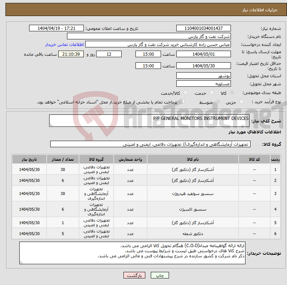Open the اطلاعات تماس خریدار link
The width and height of the screenshot is (287, 285).
(x=64, y=44)
